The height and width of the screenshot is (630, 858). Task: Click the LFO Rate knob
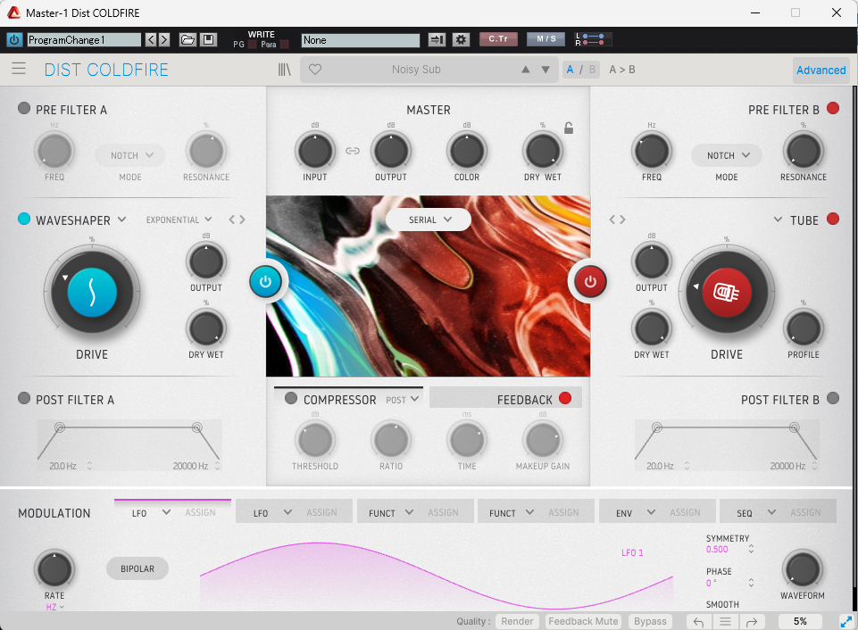(54, 568)
